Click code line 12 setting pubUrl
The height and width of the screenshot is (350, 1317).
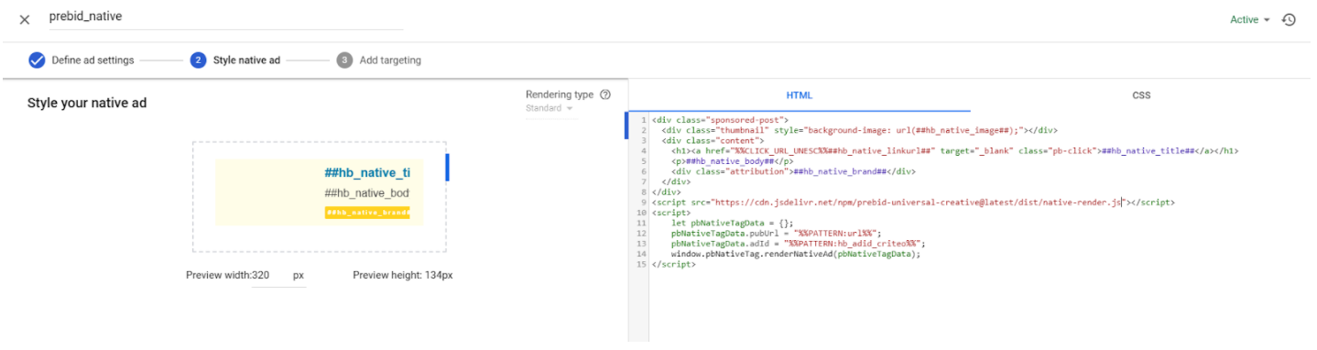776,234
